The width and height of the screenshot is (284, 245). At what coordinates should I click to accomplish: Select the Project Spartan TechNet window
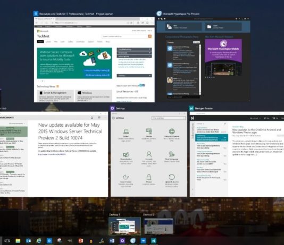pyautogui.click(x=94, y=59)
